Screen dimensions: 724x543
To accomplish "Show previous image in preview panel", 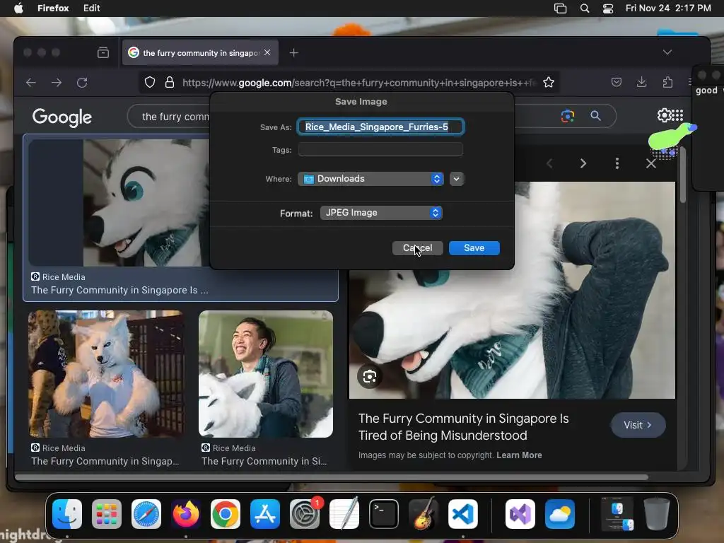I will [549, 163].
